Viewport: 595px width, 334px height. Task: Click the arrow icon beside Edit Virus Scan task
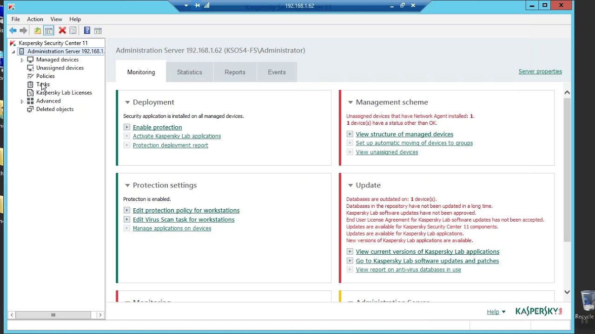(x=127, y=219)
